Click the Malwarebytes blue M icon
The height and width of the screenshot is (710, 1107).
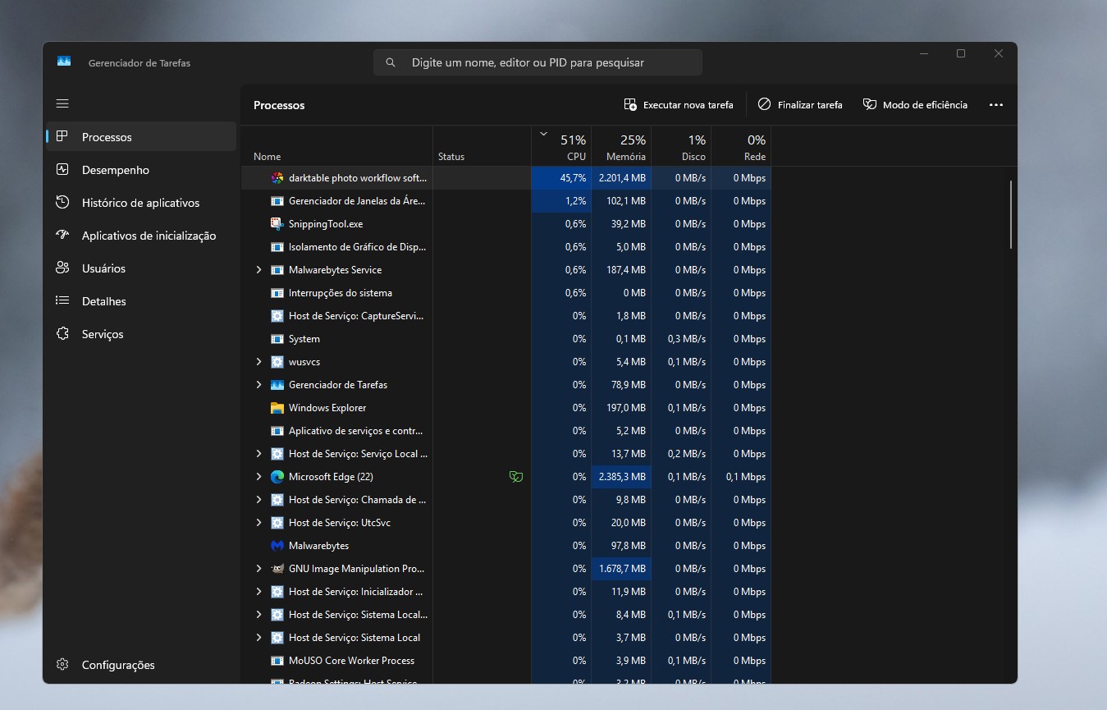pos(277,546)
